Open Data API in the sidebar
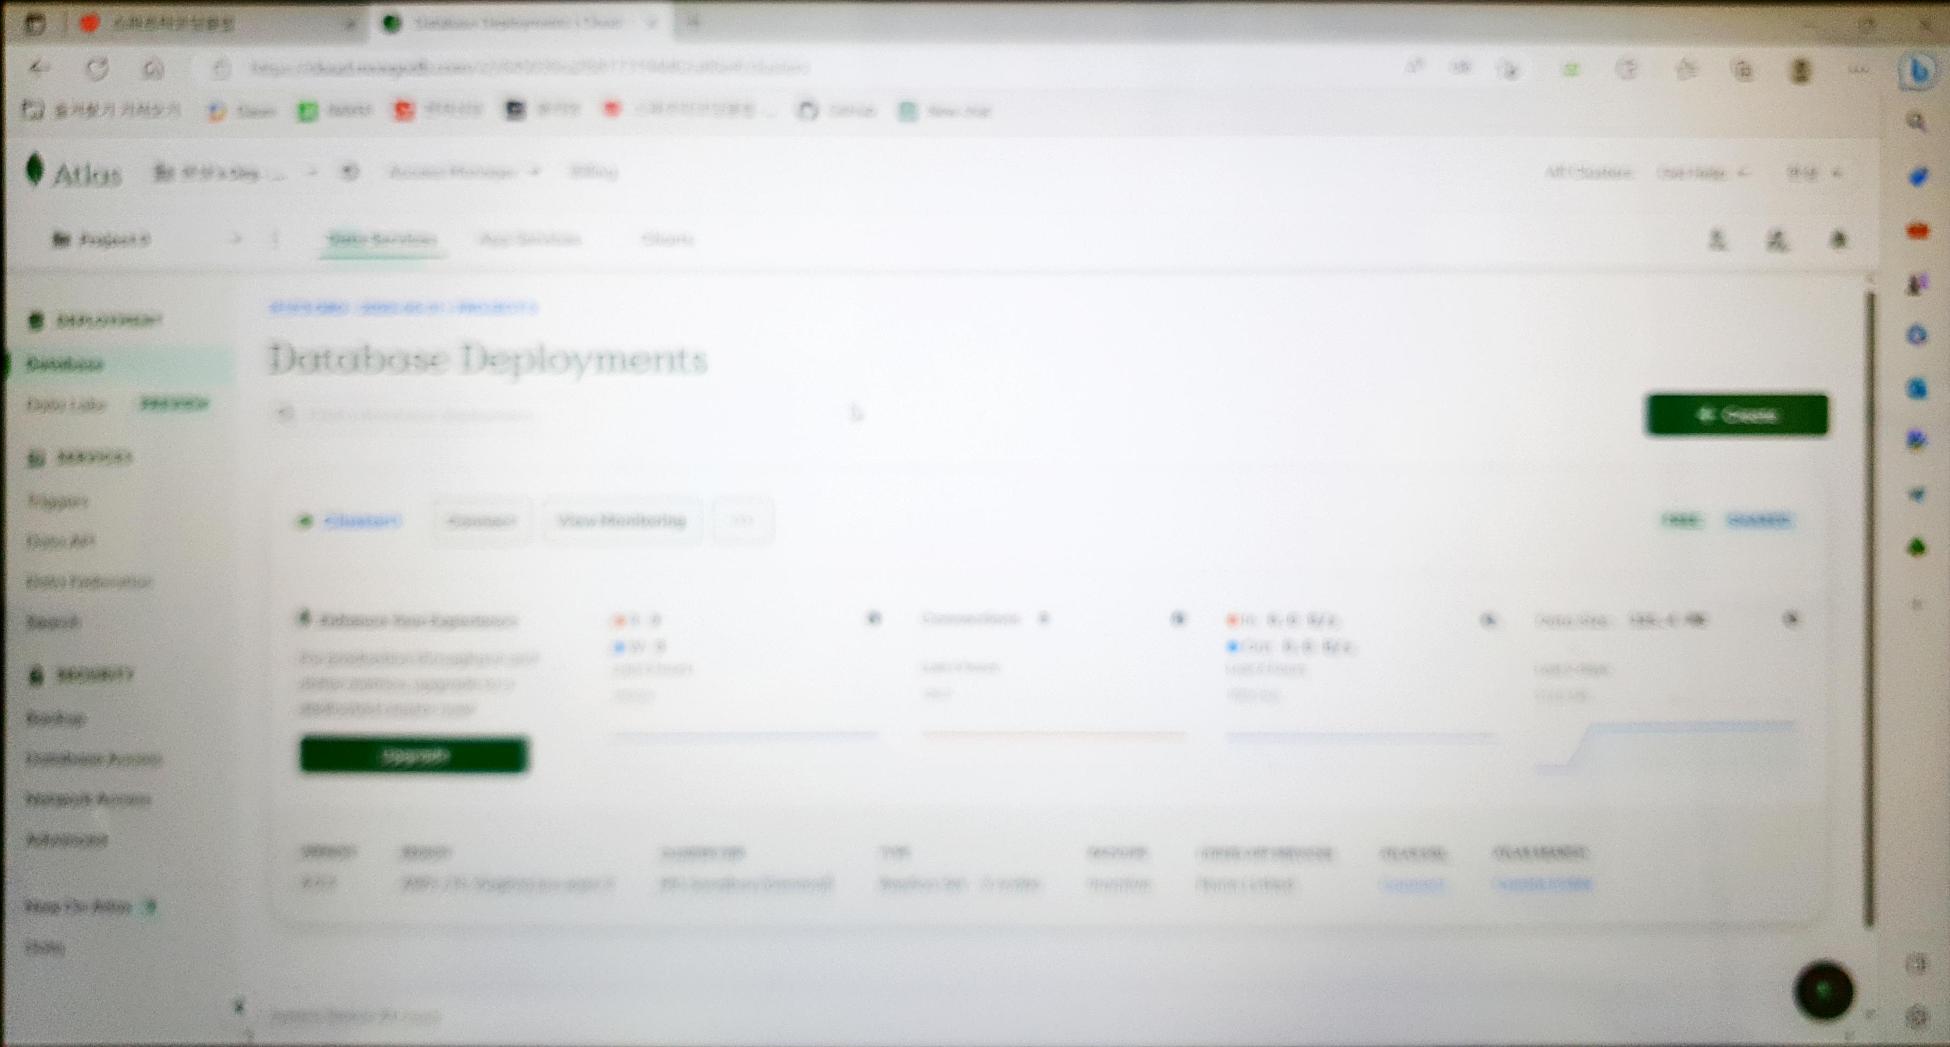 (61, 541)
